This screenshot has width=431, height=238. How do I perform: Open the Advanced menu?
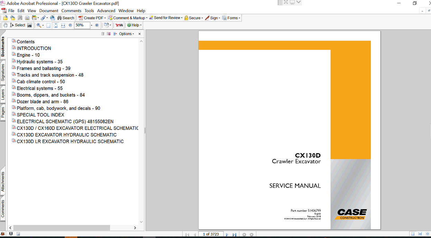[106, 11]
